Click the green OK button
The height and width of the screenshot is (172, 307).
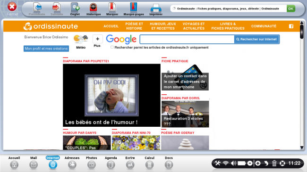pos(291,8)
